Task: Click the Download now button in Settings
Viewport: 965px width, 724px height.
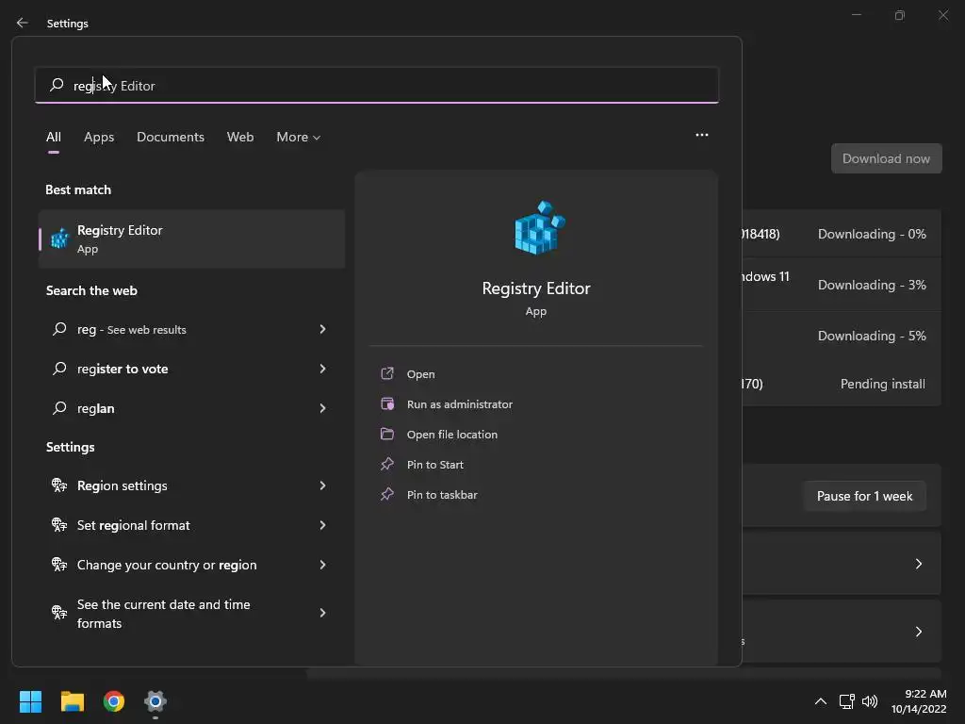Action: [x=886, y=158]
